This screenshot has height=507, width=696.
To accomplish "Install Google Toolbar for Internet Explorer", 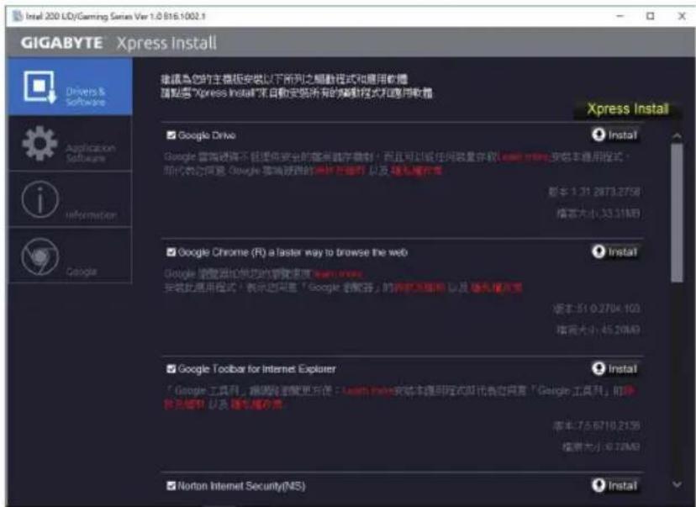I will pos(615,368).
